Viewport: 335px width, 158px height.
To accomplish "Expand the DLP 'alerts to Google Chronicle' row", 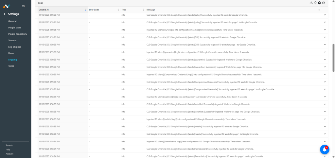I will 325,37.
